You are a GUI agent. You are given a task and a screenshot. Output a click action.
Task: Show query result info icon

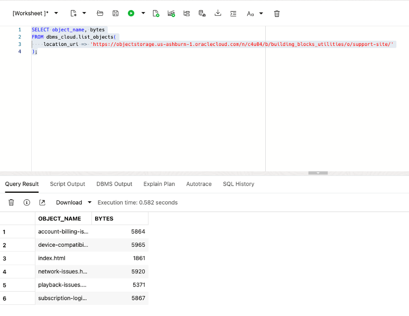[26, 202]
